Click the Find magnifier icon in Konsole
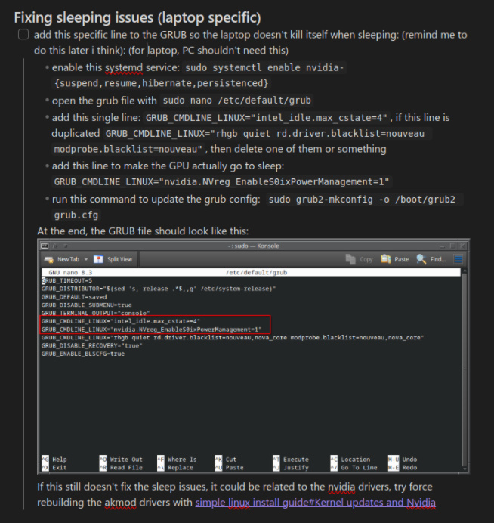This screenshot has width=494, height=523. coord(421,259)
